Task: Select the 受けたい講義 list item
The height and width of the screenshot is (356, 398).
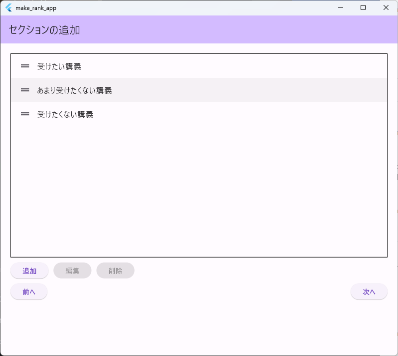Action: coord(59,66)
